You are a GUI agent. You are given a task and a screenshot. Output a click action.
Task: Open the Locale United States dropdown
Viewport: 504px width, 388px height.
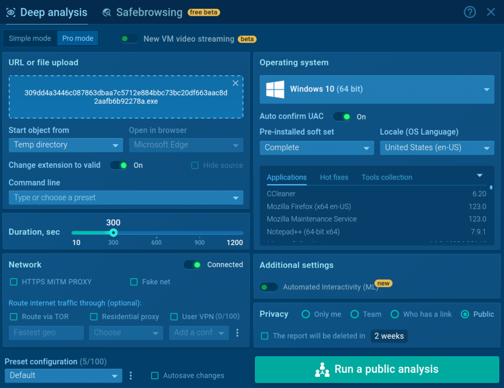click(437, 148)
